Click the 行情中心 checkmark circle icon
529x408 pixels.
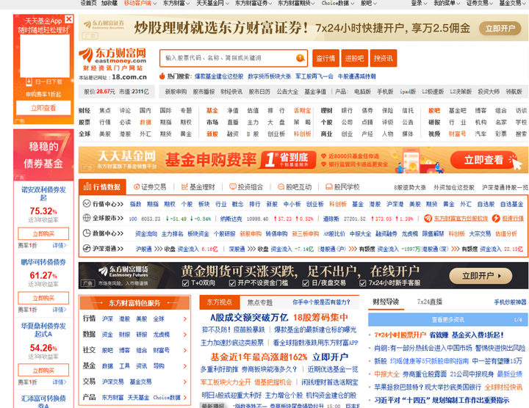tap(87, 203)
